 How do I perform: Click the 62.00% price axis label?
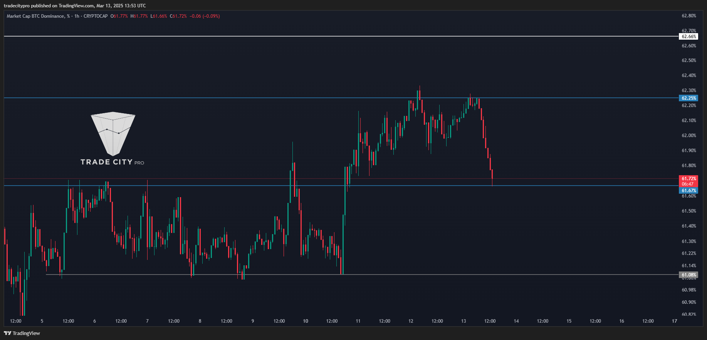(x=689, y=136)
